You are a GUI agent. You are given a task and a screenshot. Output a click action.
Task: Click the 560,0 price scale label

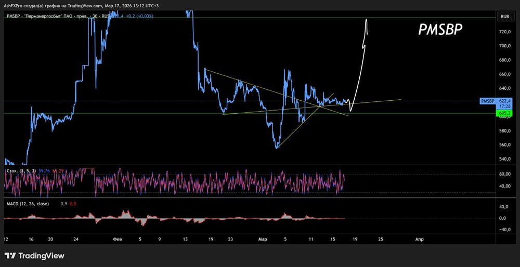pyautogui.click(x=506, y=145)
